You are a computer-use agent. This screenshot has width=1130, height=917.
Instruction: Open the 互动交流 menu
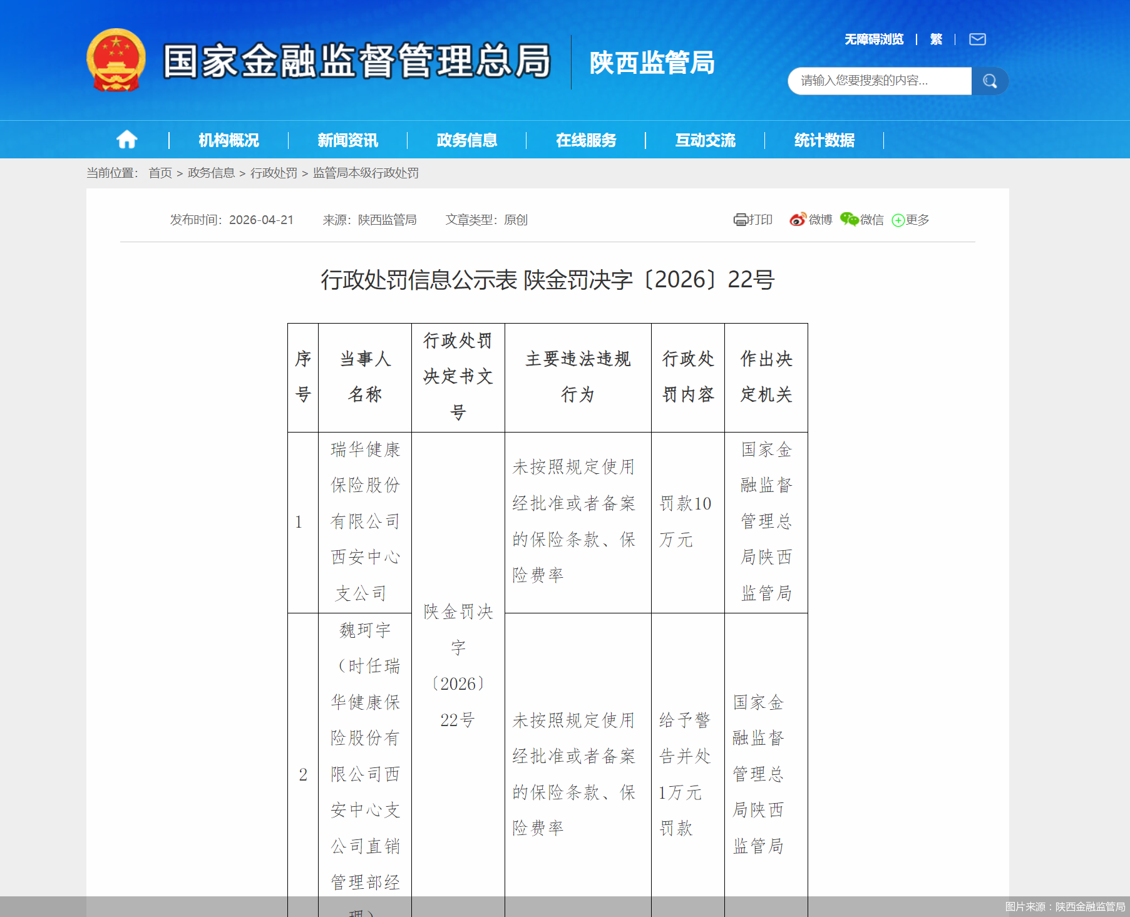tap(705, 140)
